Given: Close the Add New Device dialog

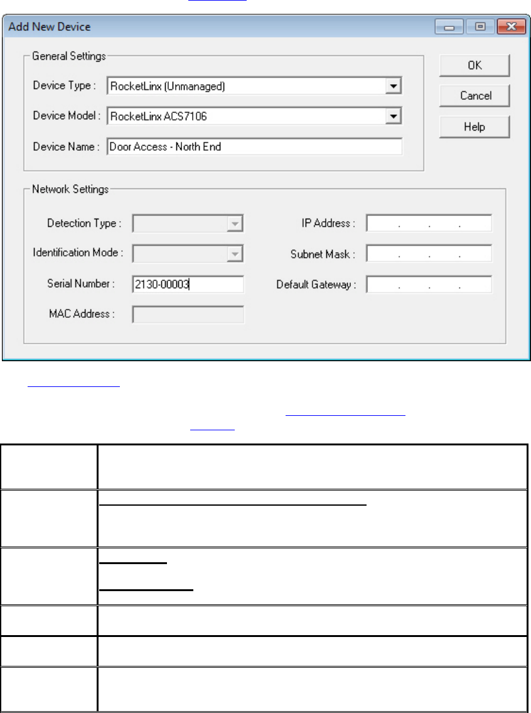Looking at the screenshot, I should [x=511, y=27].
